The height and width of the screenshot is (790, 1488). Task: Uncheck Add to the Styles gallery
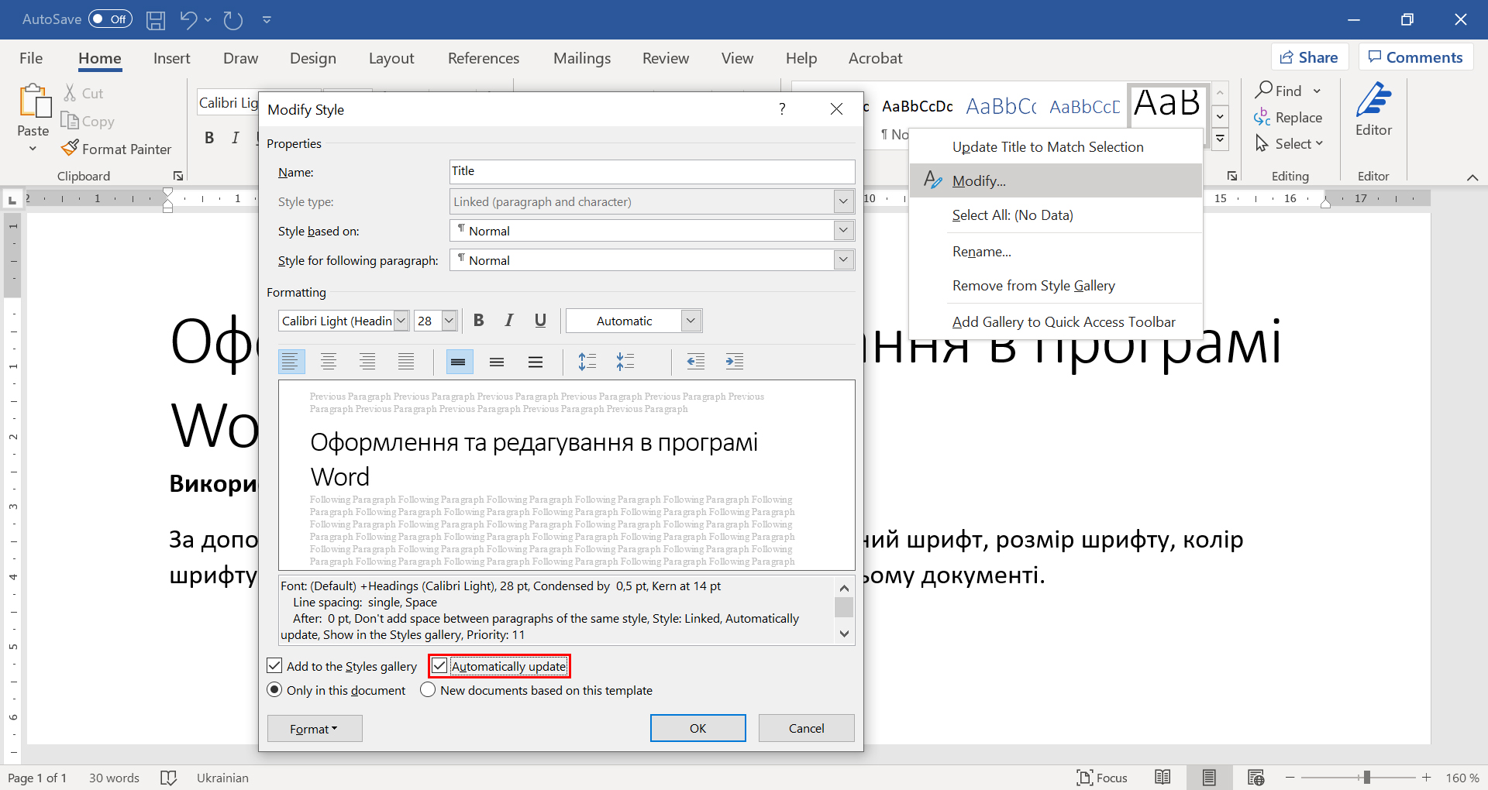(275, 666)
